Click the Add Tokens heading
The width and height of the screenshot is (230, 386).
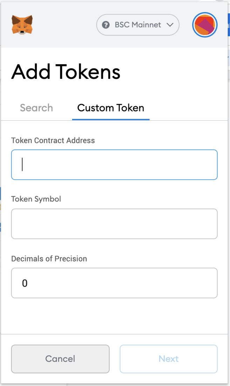[x=66, y=72]
